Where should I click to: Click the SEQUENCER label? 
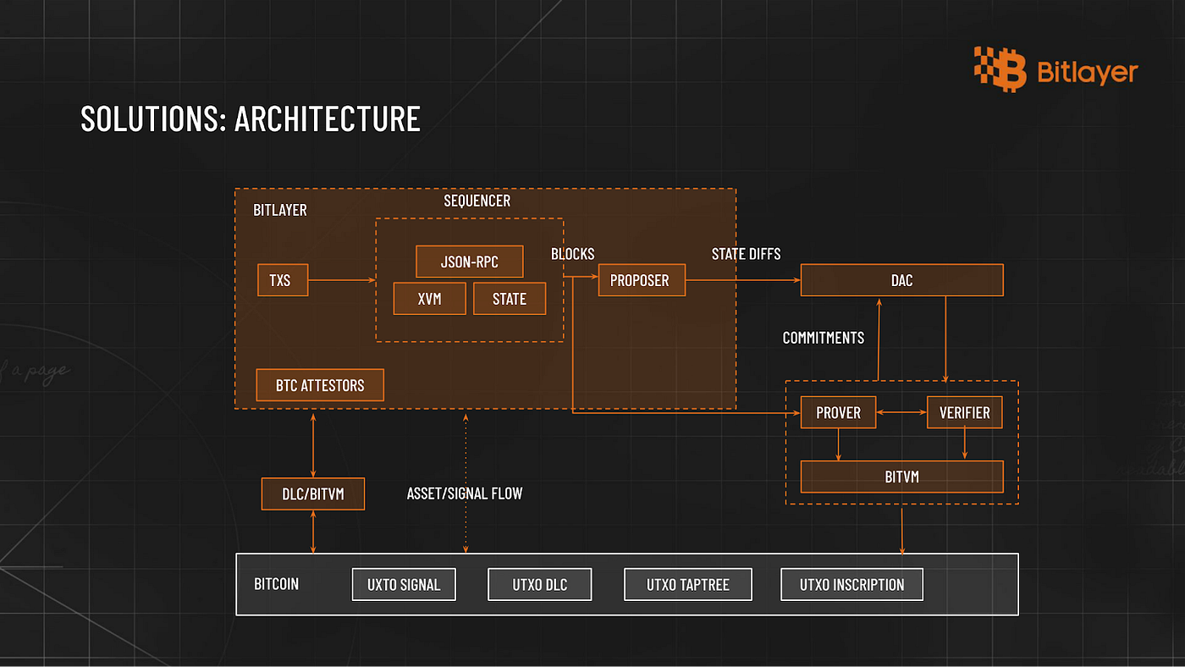(477, 201)
